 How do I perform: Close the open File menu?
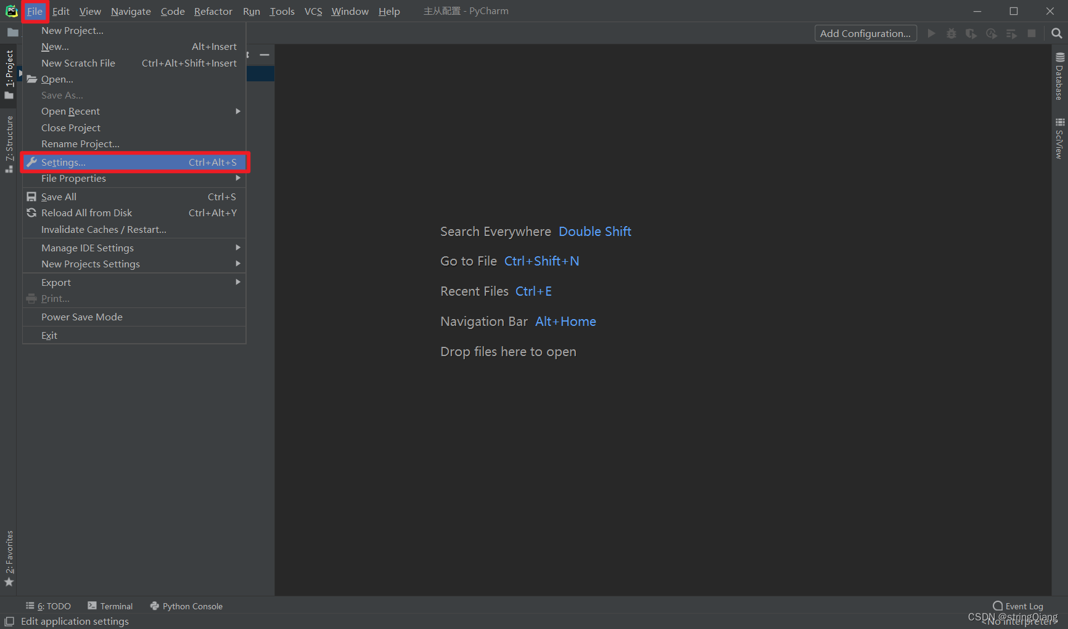[x=35, y=11]
